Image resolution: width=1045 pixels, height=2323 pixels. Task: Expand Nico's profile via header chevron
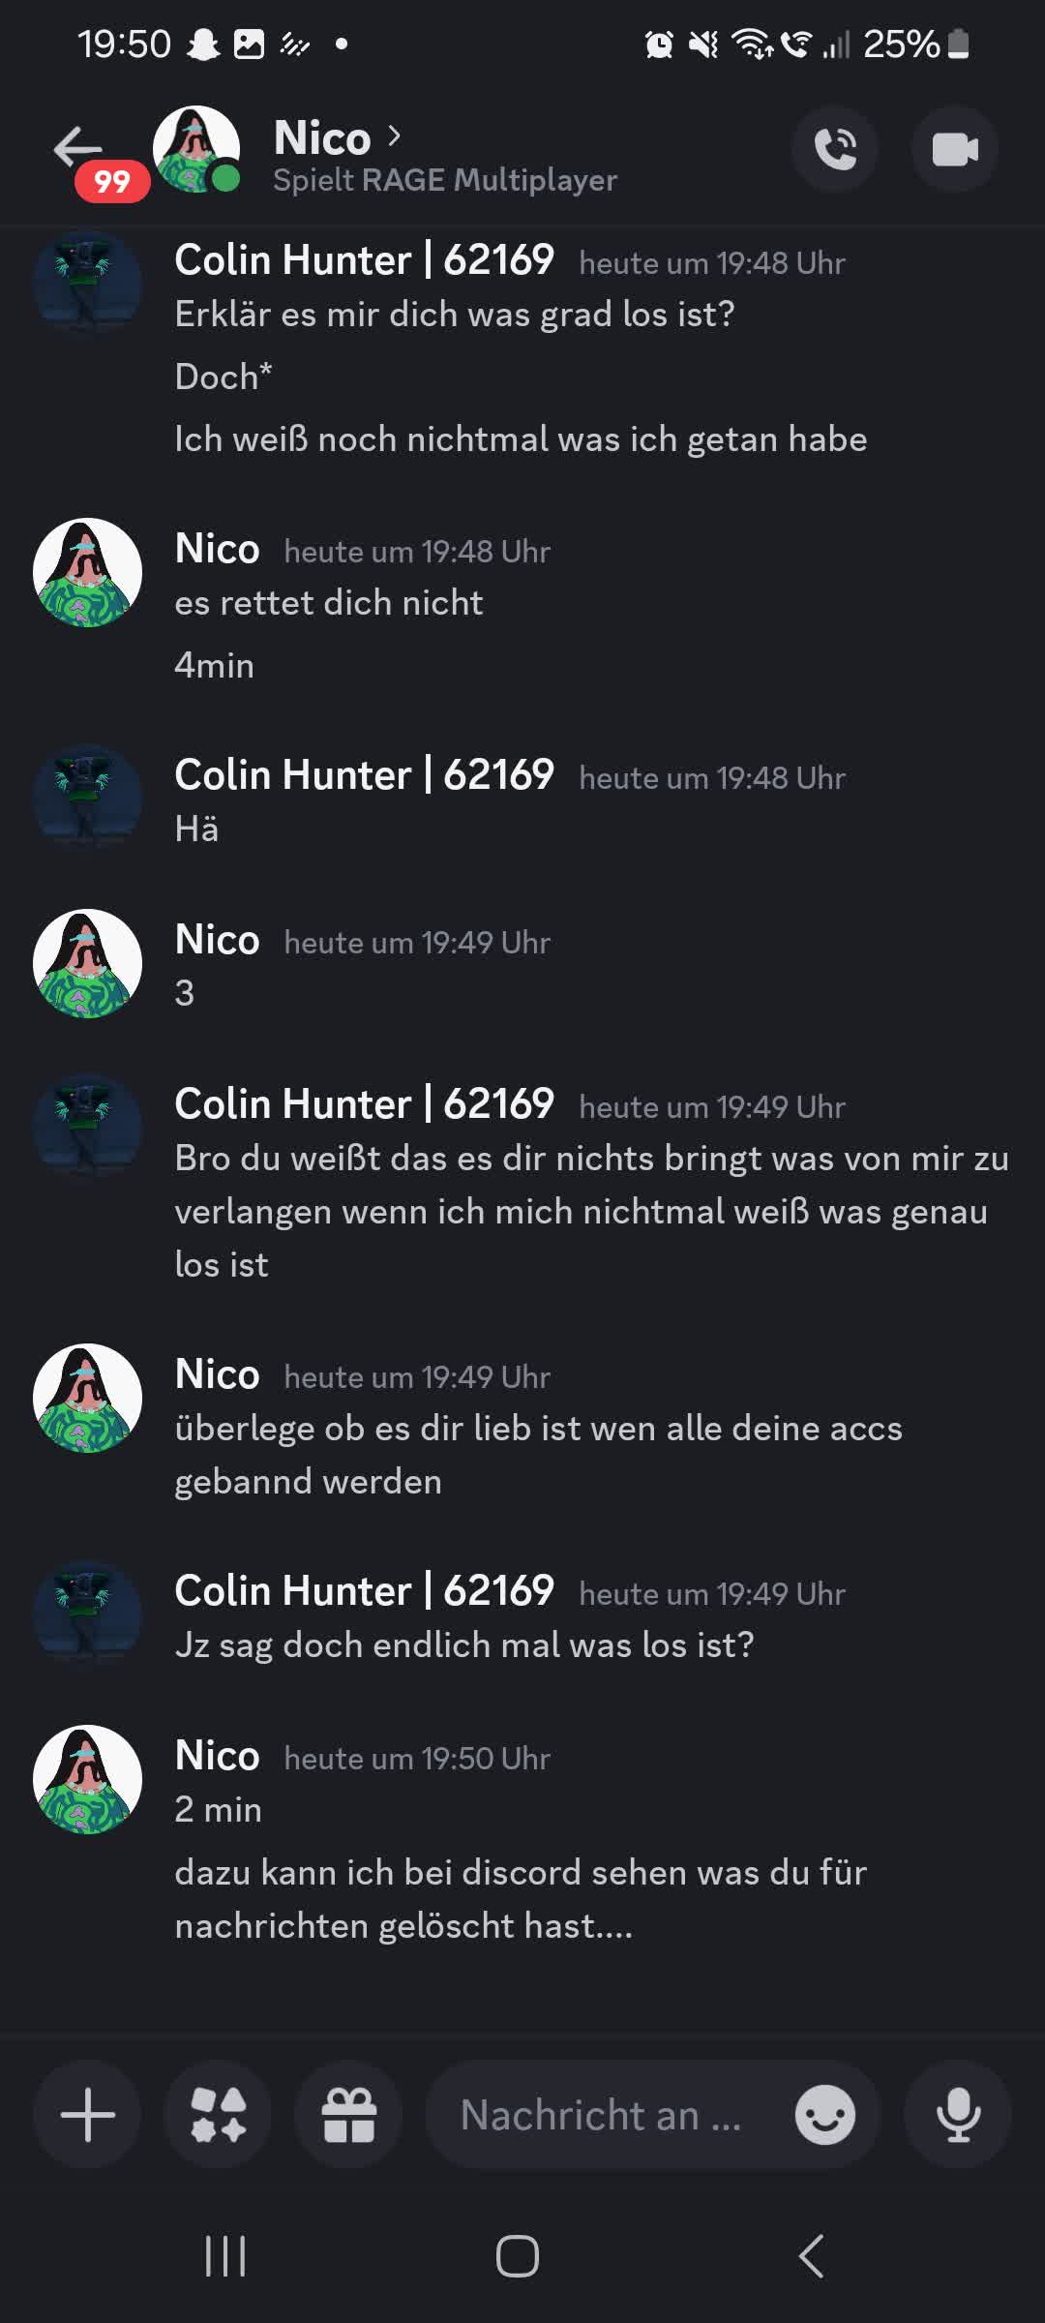pos(394,136)
